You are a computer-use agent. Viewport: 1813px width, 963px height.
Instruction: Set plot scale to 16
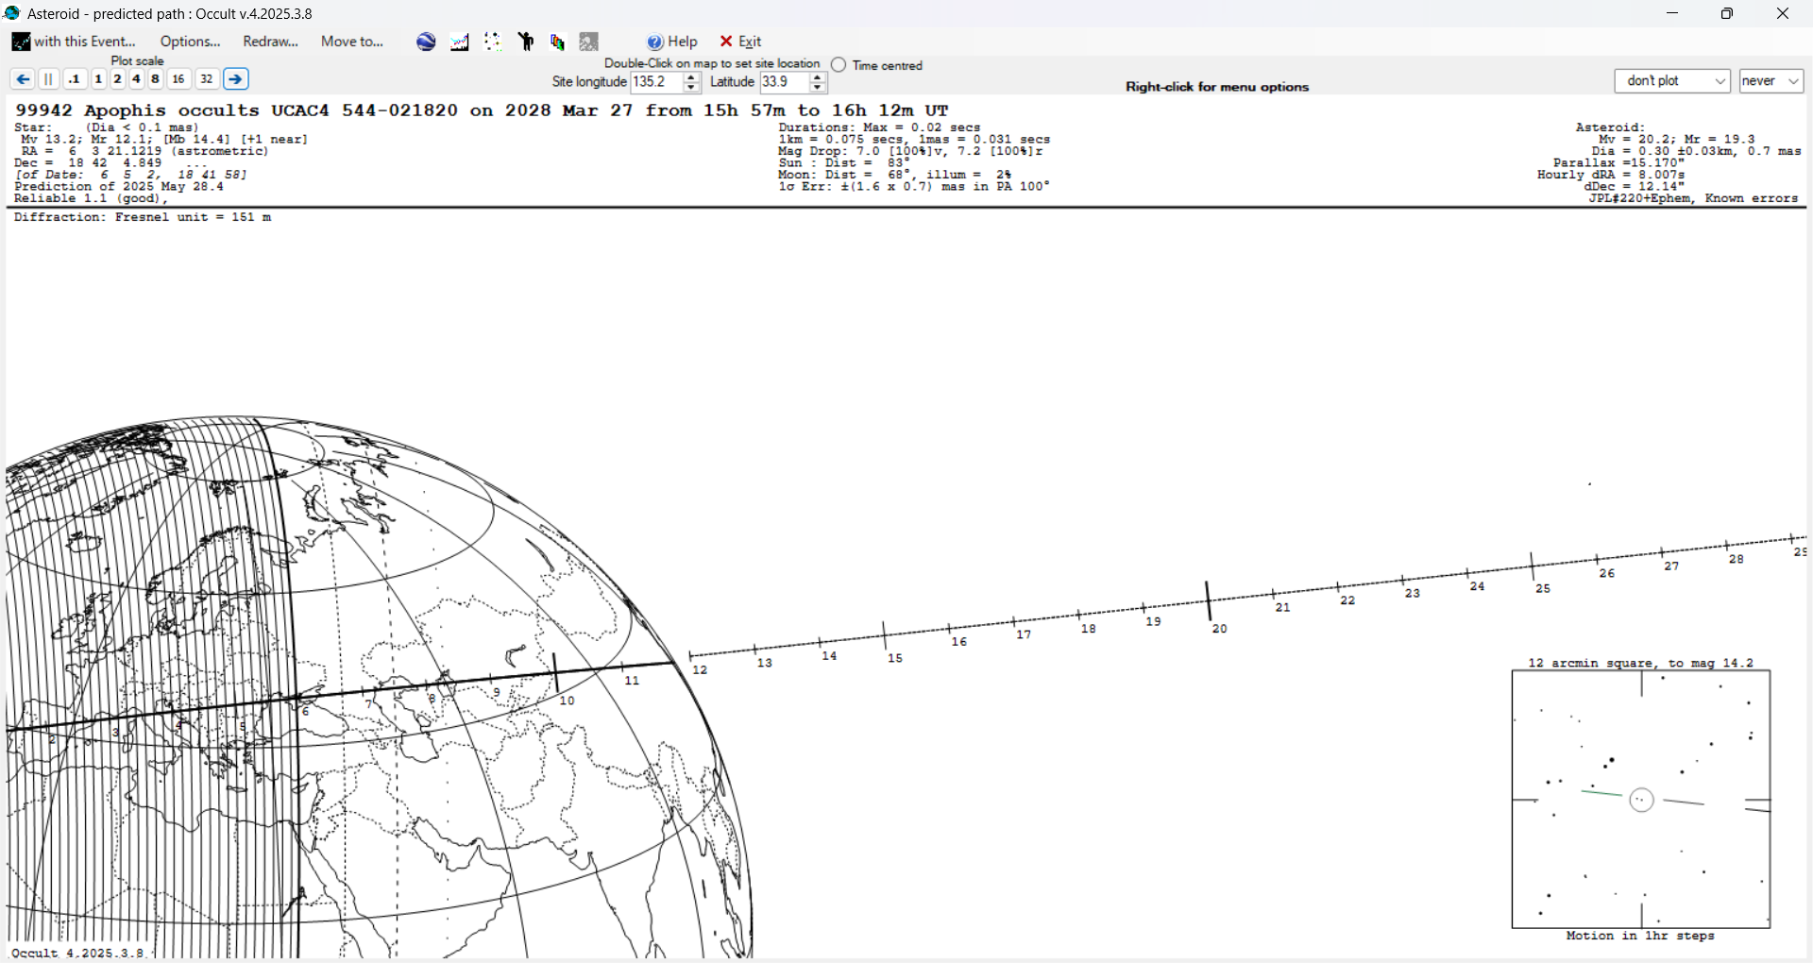(x=178, y=79)
